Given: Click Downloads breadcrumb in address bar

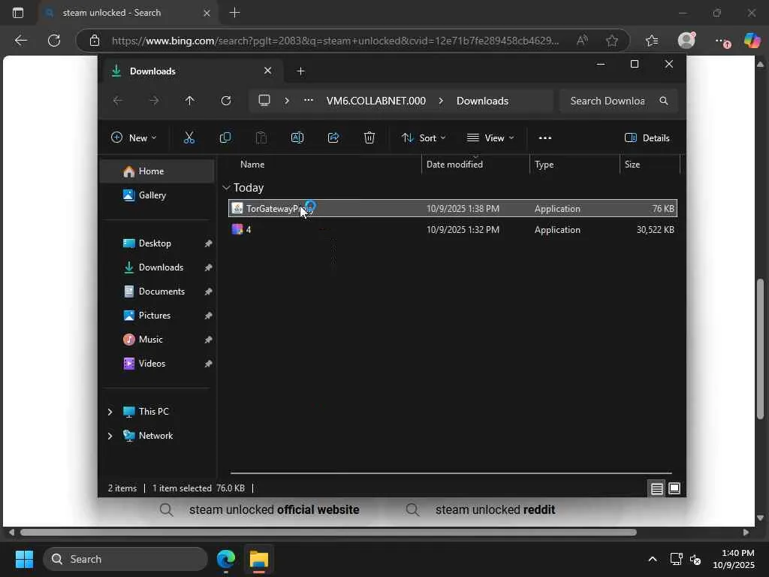Looking at the screenshot, I should point(483,101).
